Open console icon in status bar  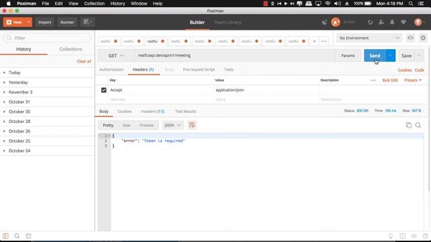(28, 236)
